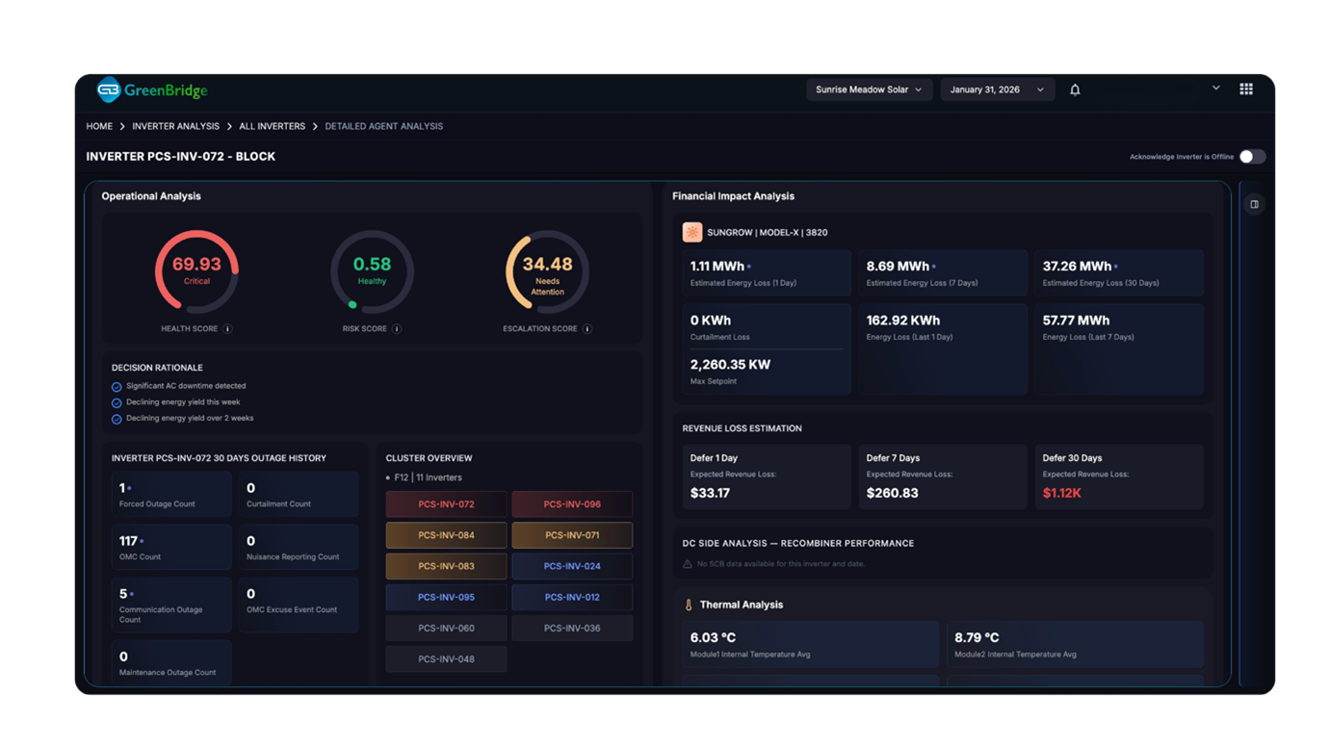1328x747 pixels.
Task: Navigate to All Inverters breadcrumb
Action: tap(272, 126)
